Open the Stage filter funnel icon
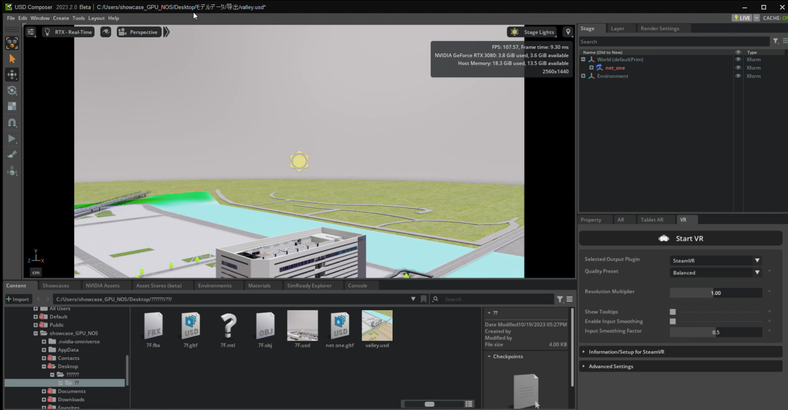Image resolution: width=788 pixels, height=410 pixels. [x=775, y=41]
